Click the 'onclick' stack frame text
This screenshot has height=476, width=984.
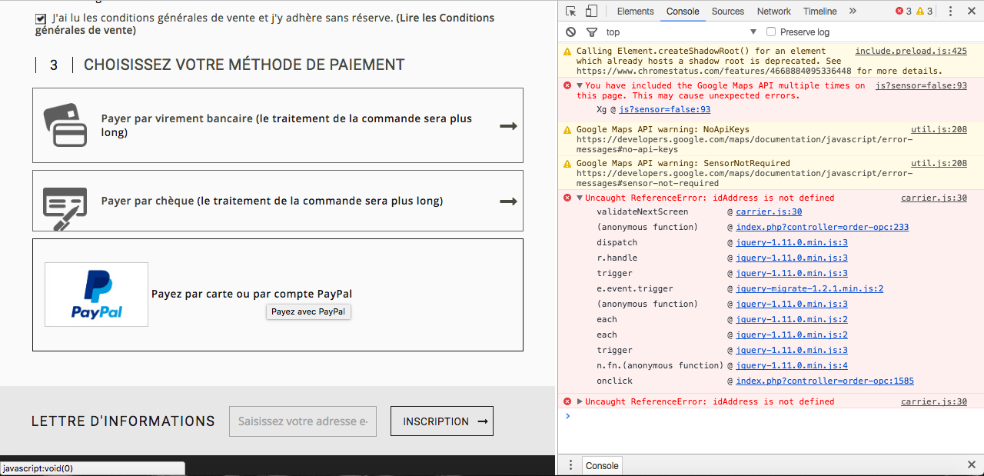[x=614, y=381]
